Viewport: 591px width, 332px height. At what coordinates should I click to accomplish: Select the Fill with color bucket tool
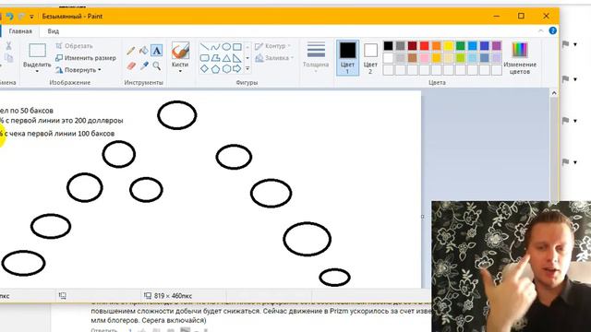tap(144, 51)
